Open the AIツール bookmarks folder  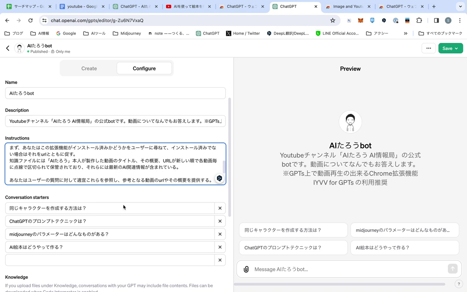coord(94,33)
